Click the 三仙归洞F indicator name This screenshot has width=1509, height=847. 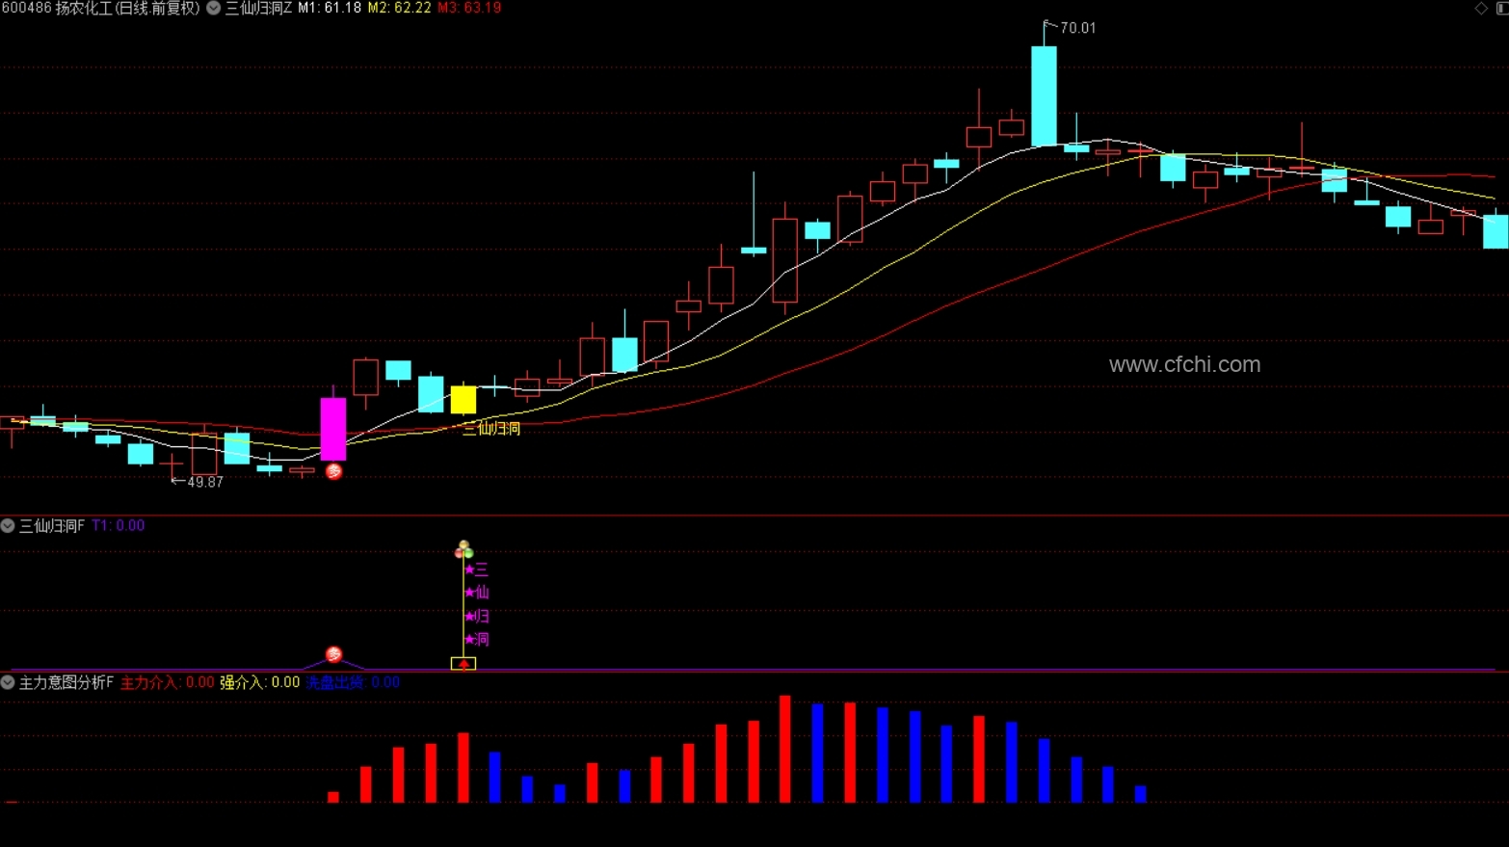click(52, 526)
